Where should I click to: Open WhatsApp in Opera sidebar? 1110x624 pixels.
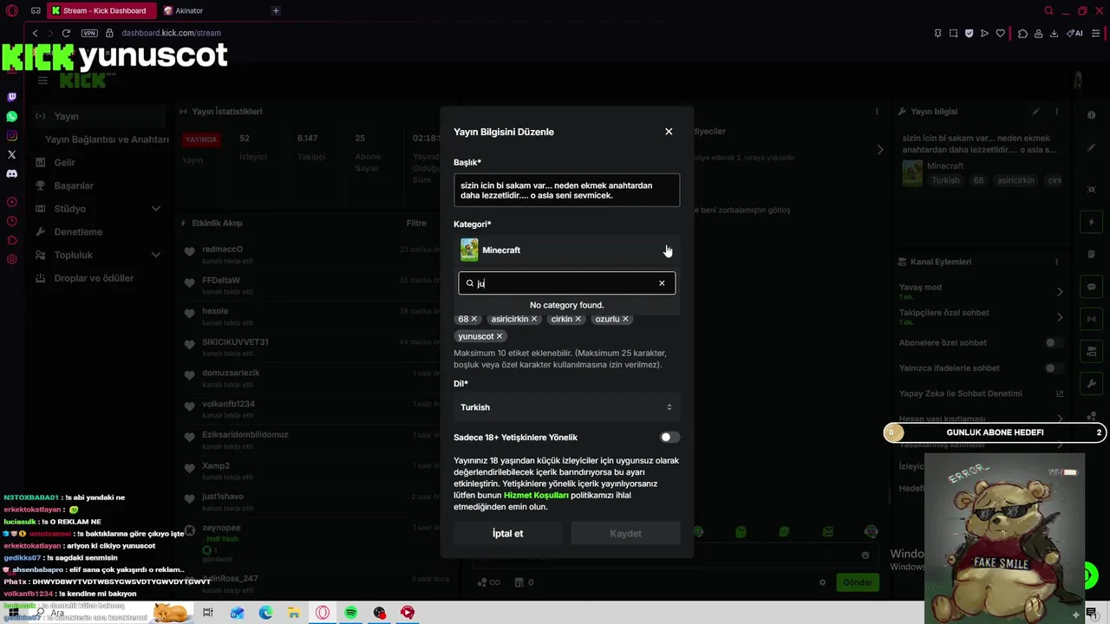pyautogui.click(x=11, y=116)
